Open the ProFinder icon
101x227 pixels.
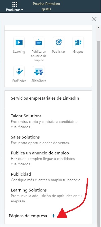coord(19,72)
